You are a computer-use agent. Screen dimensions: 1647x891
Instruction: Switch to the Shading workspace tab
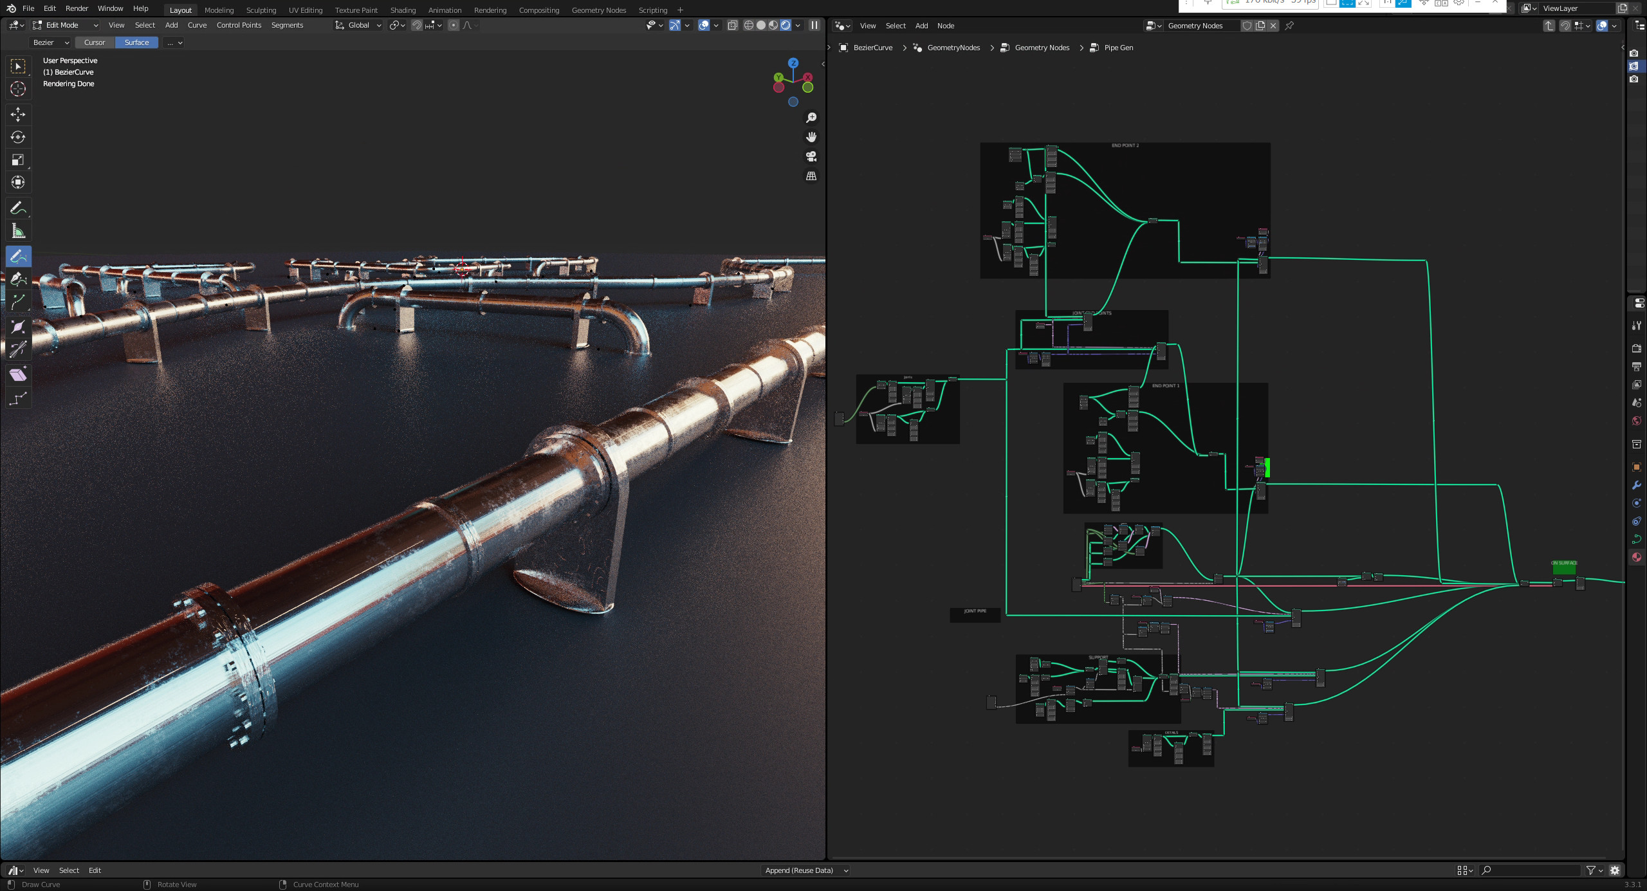[403, 10]
